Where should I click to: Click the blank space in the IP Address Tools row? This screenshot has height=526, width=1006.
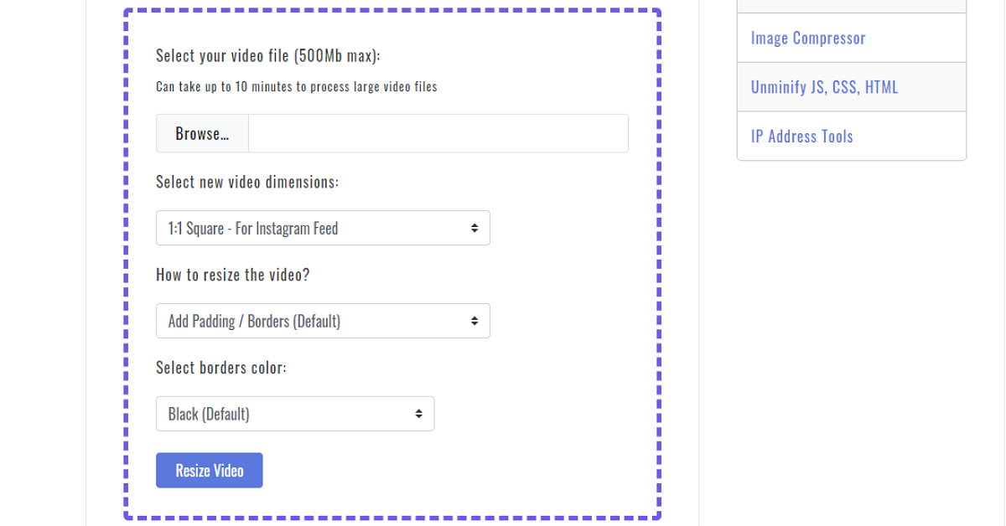(x=914, y=137)
